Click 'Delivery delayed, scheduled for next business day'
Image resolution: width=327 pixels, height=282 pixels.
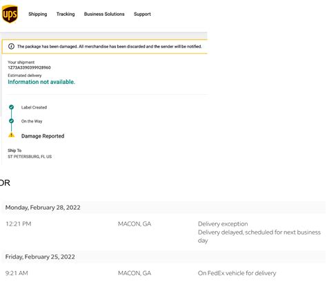[x=259, y=237]
